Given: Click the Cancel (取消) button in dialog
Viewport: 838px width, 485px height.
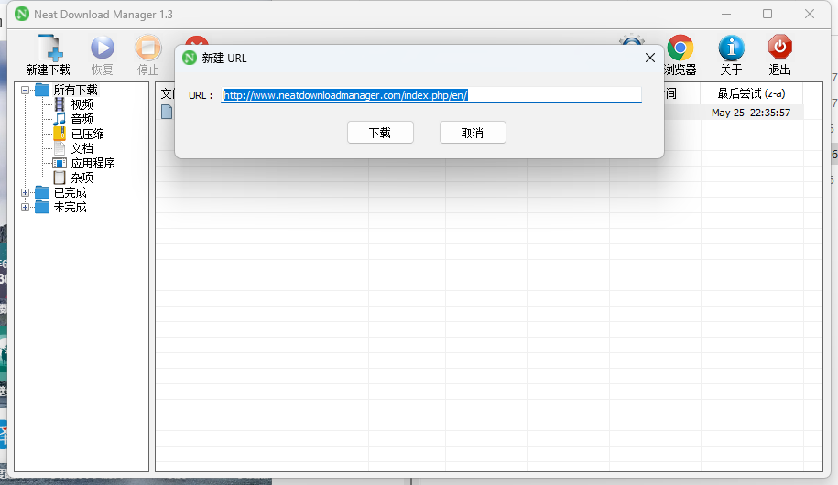Looking at the screenshot, I should tap(473, 133).
